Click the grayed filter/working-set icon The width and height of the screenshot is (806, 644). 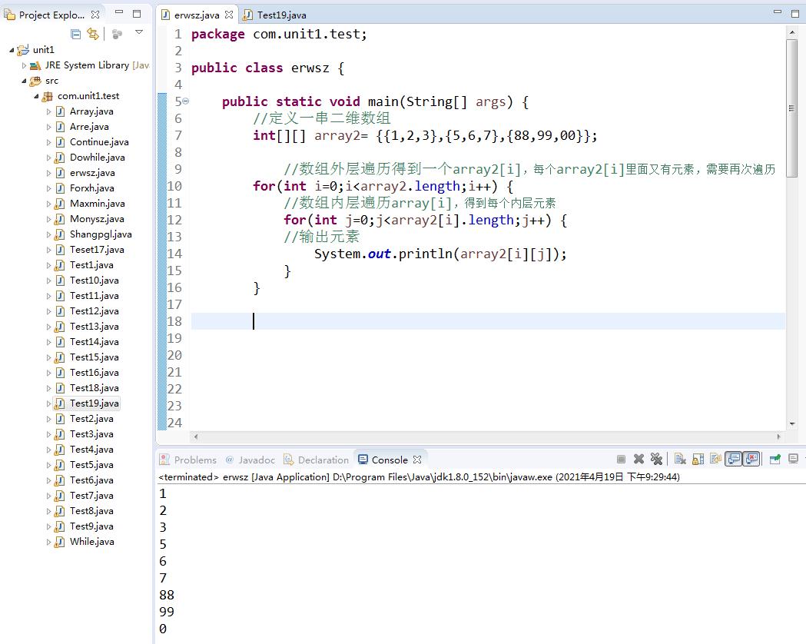point(118,35)
